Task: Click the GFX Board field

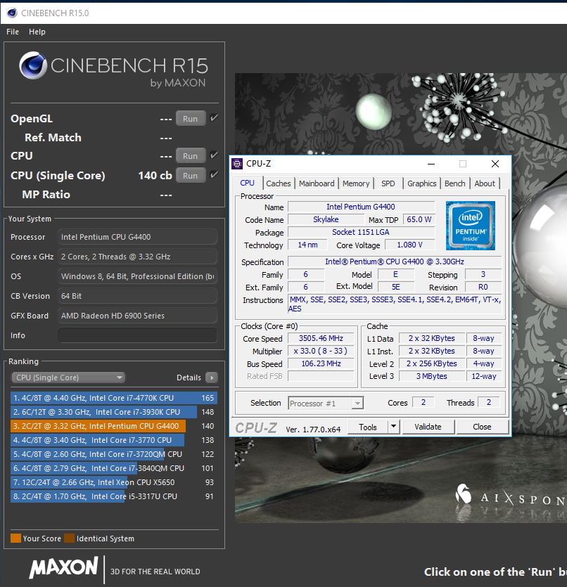Action: tap(137, 316)
